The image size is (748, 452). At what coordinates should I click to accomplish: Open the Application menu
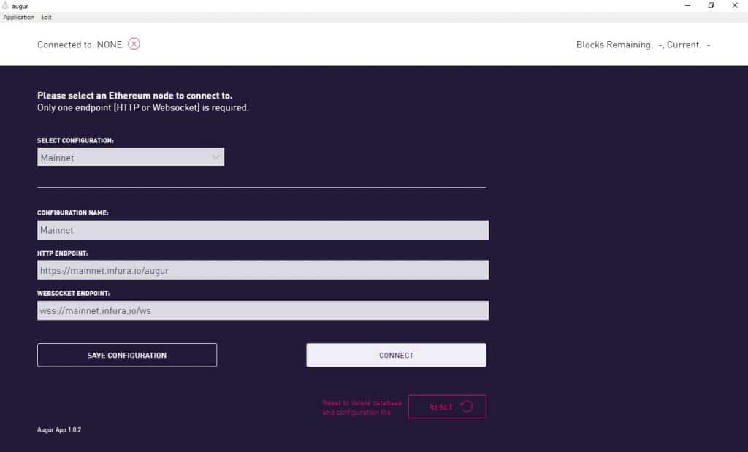pyautogui.click(x=18, y=18)
